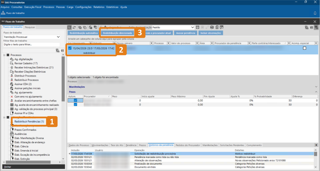
Task: Click the Excel export icon in the toolbar
Action: 212,27
